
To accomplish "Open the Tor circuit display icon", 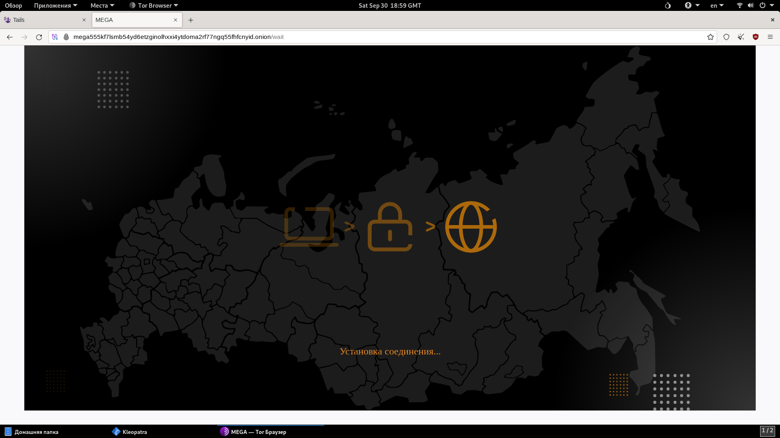I will click(55, 37).
